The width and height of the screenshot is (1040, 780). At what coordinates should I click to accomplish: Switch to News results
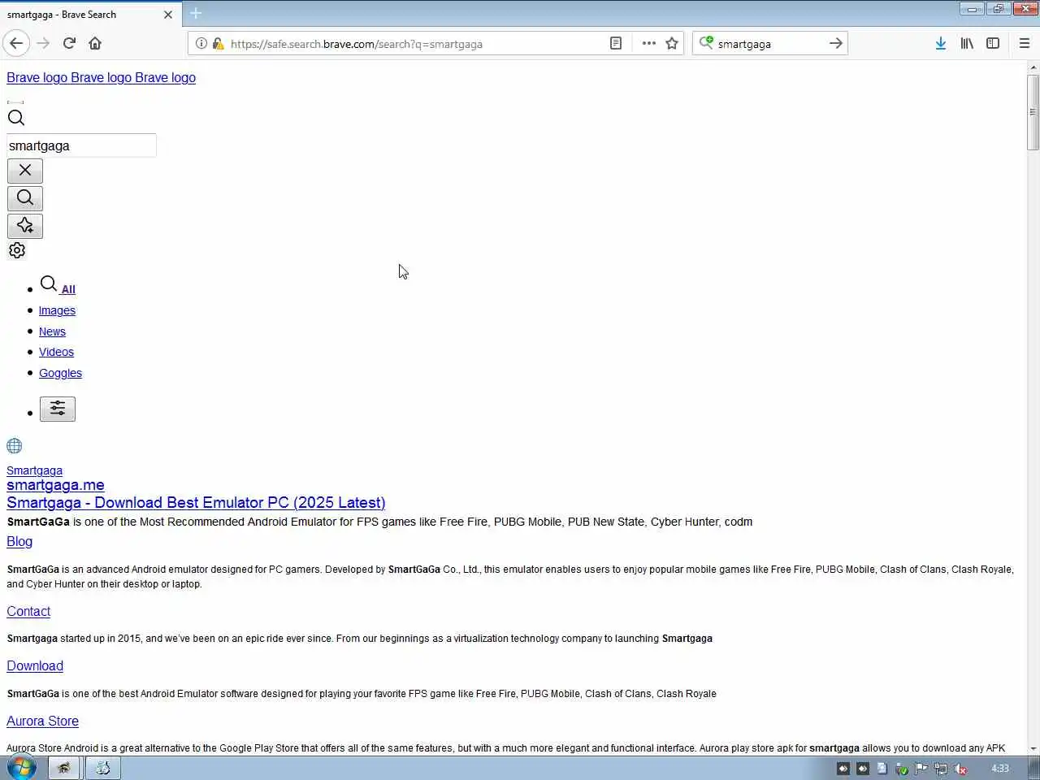[x=52, y=331]
